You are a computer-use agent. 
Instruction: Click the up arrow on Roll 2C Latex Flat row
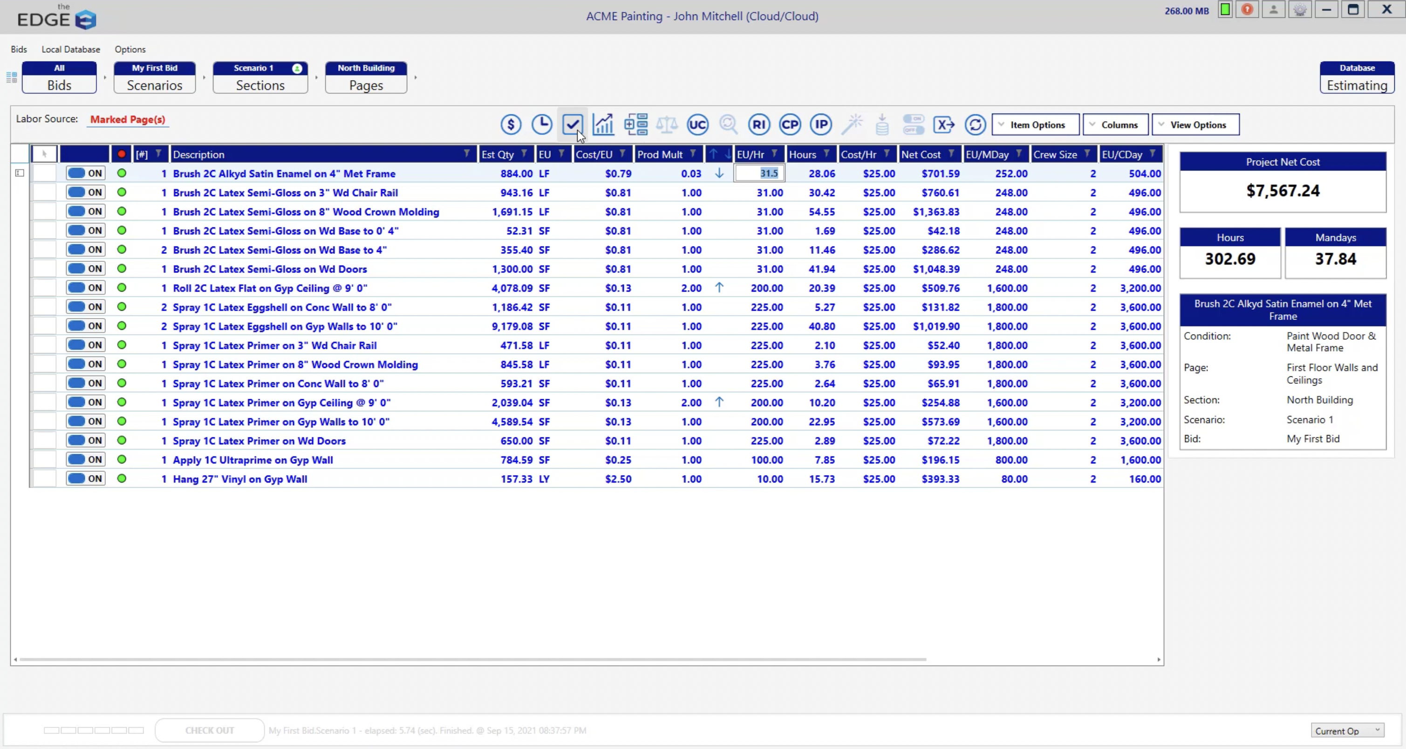[x=719, y=287]
